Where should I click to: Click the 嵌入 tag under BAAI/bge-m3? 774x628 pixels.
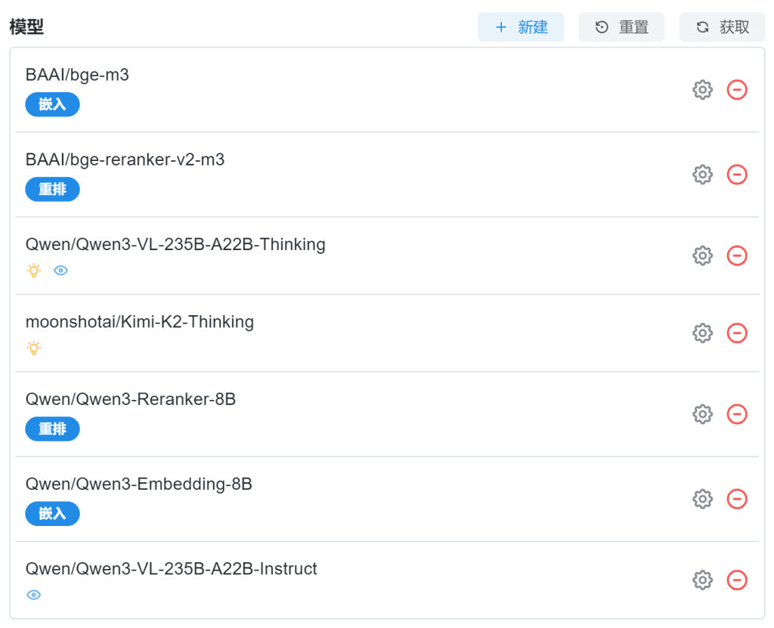[52, 104]
